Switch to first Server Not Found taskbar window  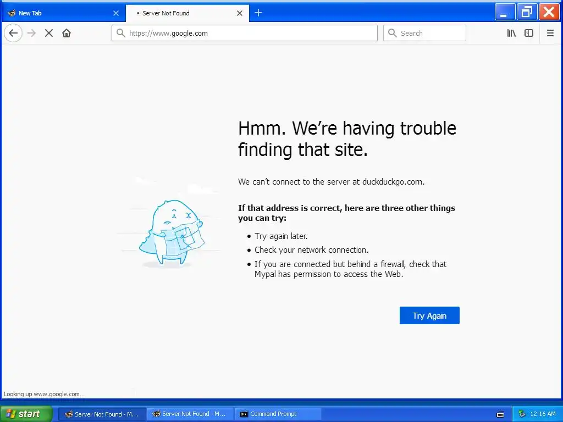102,414
